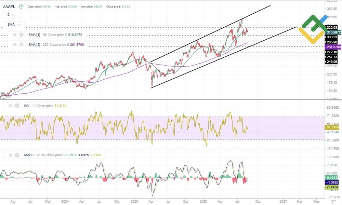Click the 2026 label on time axis

click(x=203, y=202)
